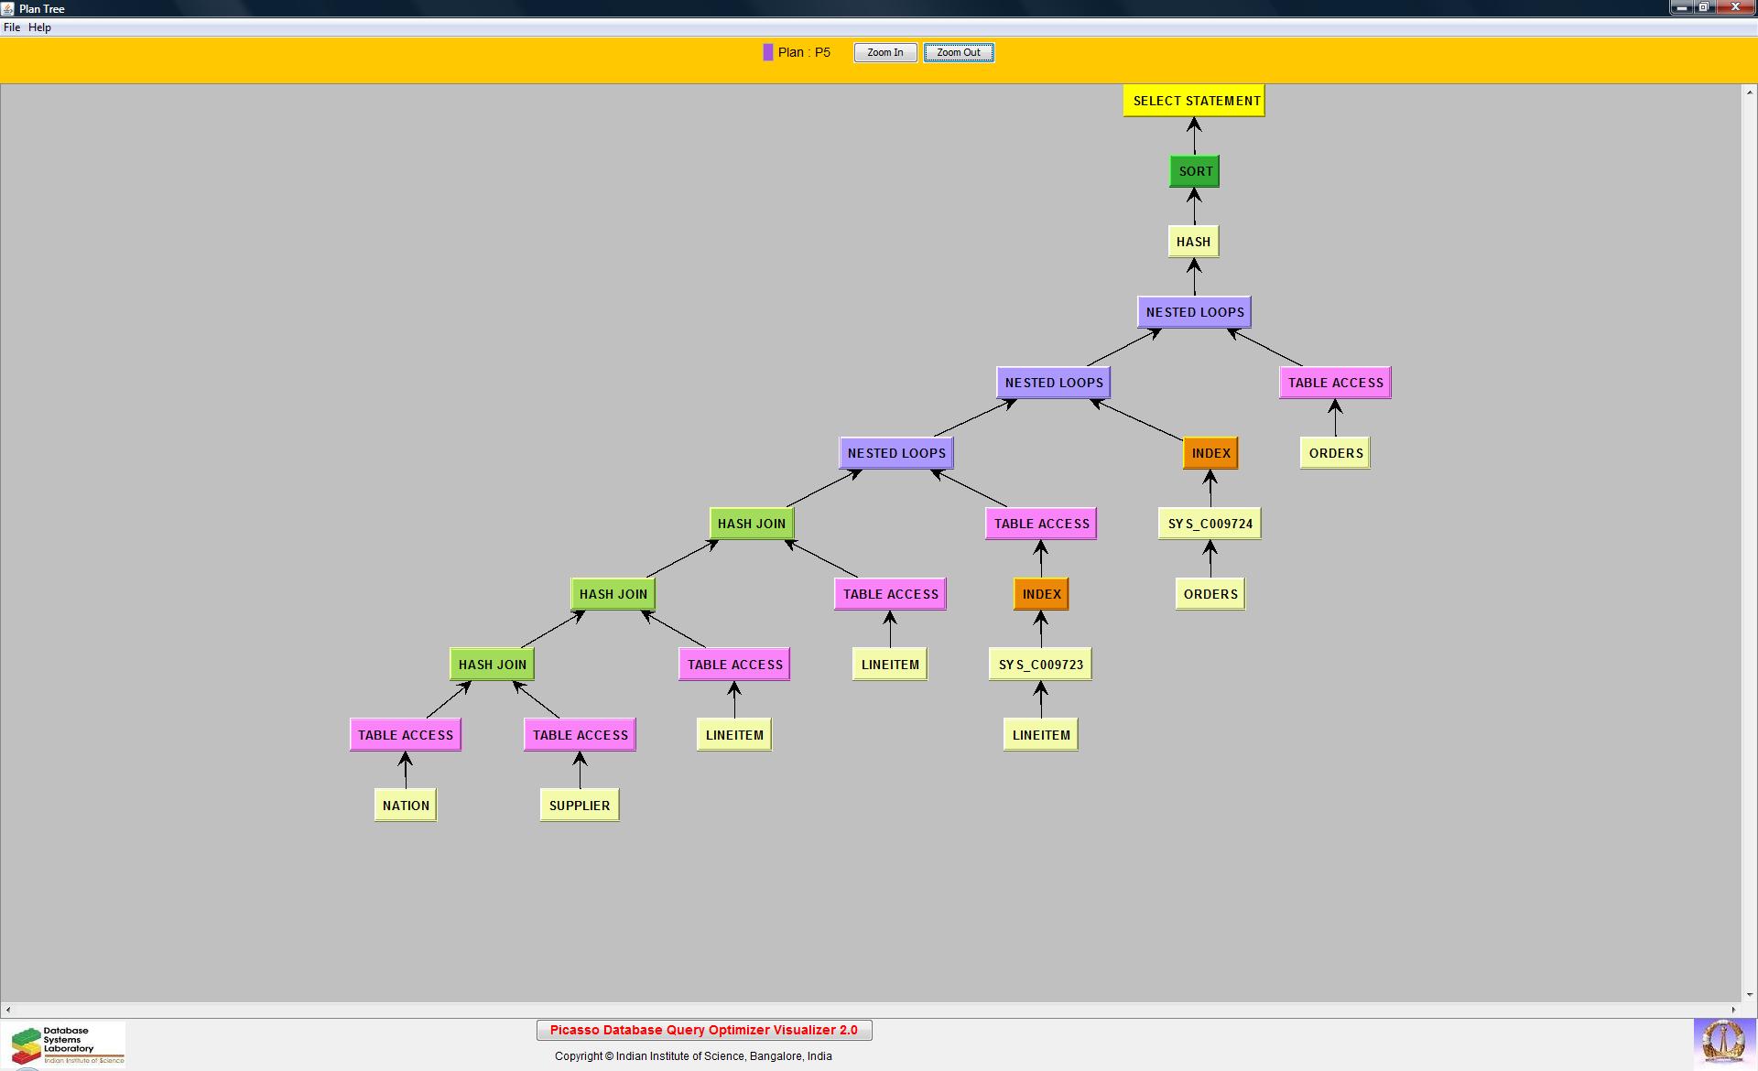
Task: Click the Java icon in title bar
Action: [x=8, y=8]
